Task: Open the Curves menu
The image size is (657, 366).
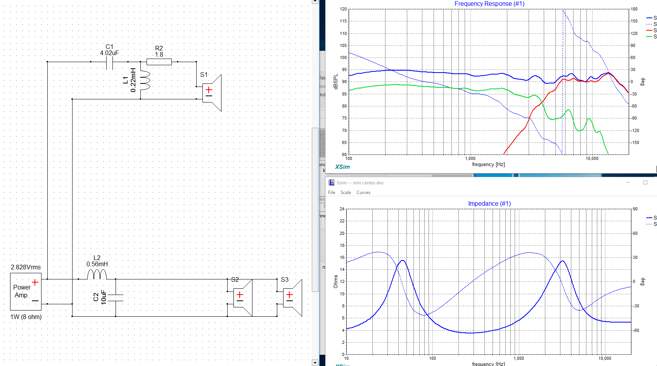Action: click(x=363, y=193)
